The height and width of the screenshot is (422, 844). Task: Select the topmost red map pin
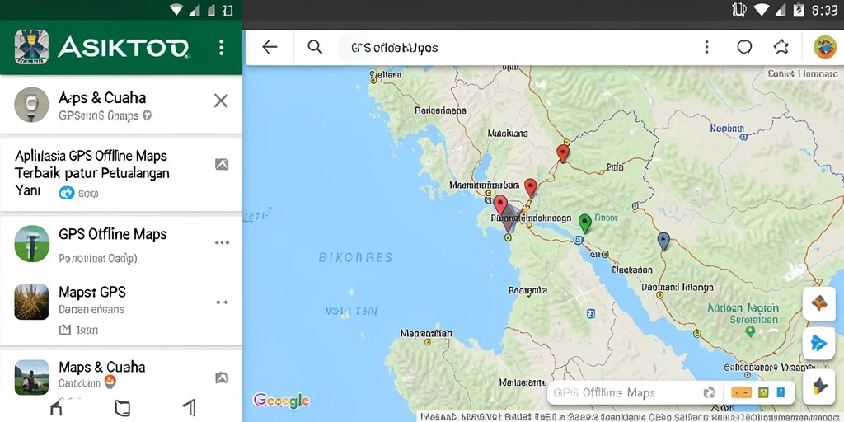click(x=562, y=152)
